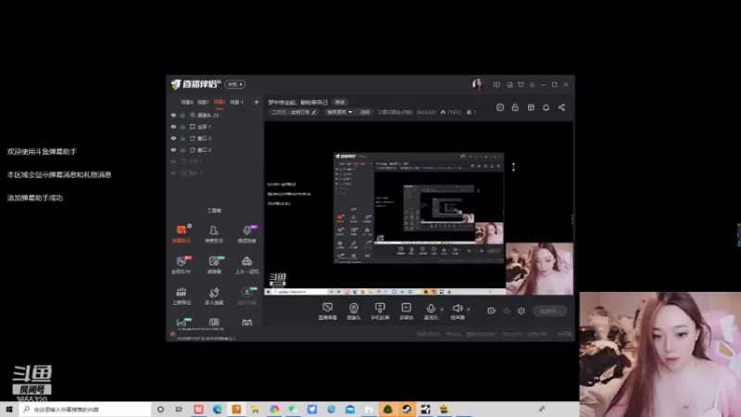This screenshot has width=741, height=417.
Task: Switch to the last scene tab before the plus
Action: tap(236, 102)
